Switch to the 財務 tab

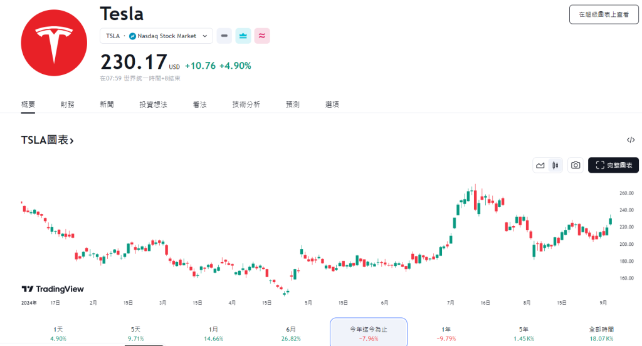tap(68, 104)
